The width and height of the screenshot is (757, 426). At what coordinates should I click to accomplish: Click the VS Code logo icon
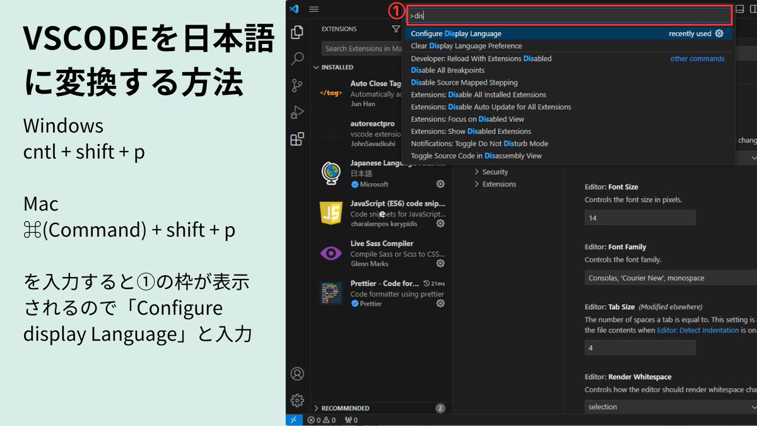click(x=293, y=9)
